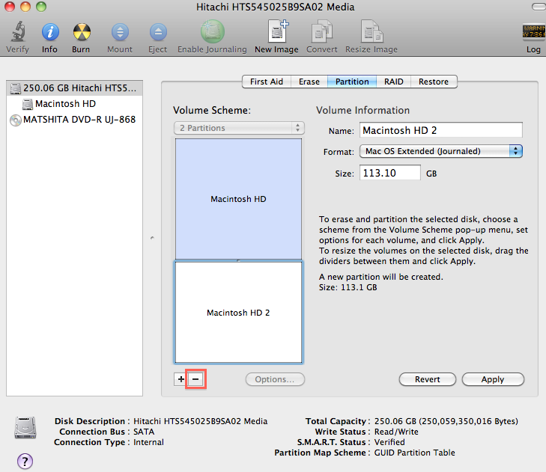Click the 'Verified' S.M.A.R.T. status text
The height and width of the screenshot is (472, 546).
[x=389, y=442]
